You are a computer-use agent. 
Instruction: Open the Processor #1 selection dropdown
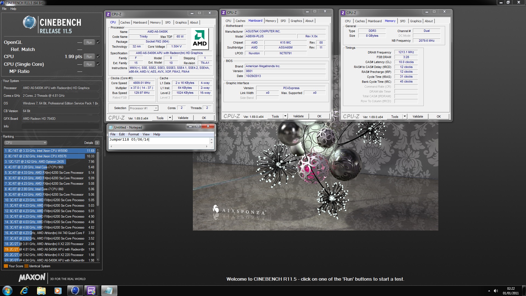144,108
